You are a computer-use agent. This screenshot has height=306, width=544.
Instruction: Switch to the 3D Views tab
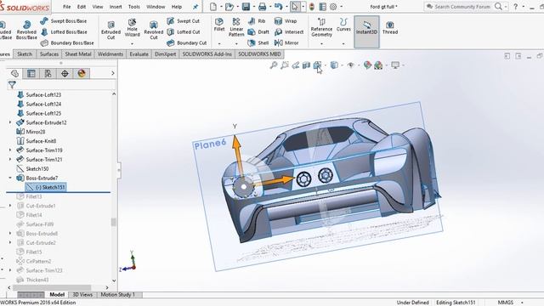coord(82,295)
